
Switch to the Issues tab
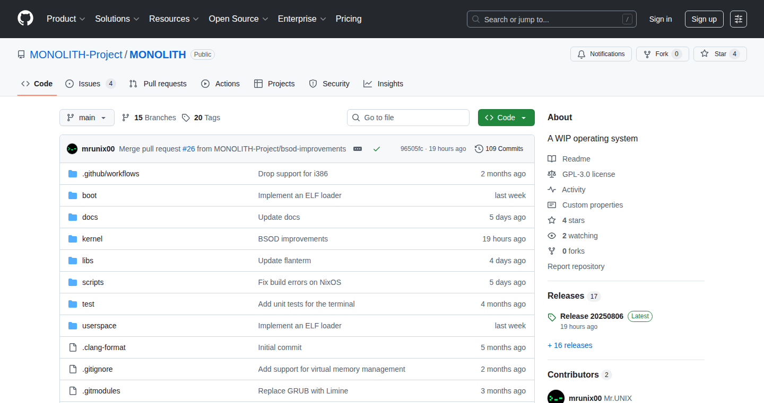click(x=90, y=84)
